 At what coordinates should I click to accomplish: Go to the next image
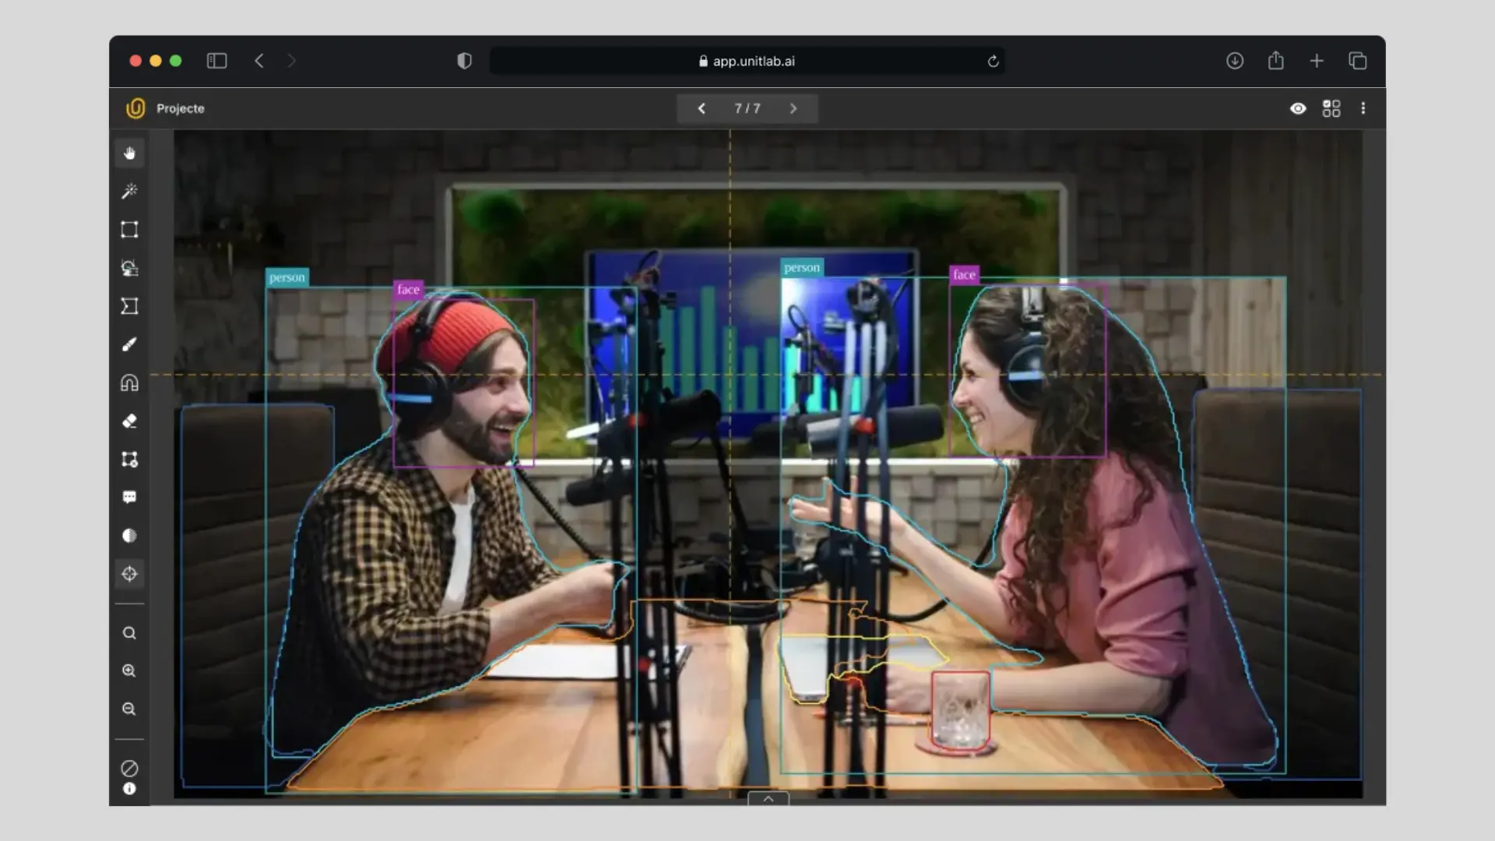pyautogui.click(x=793, y=108)
